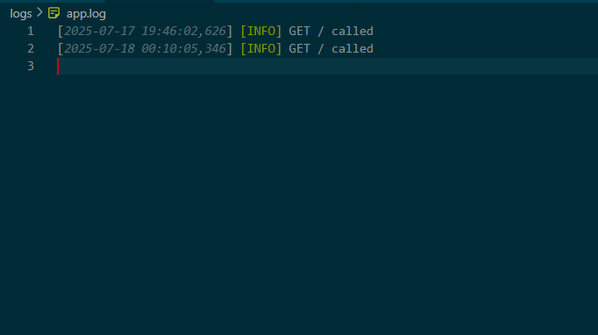Click the word called on line 1
This screenshot has height=335, width=598.
[352, 32]
